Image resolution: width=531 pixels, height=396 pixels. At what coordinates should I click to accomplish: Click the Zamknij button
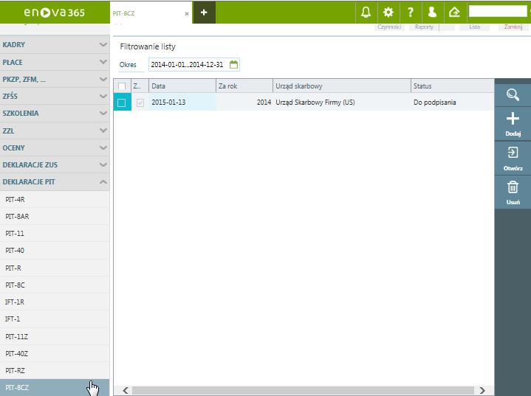point(513,27)
